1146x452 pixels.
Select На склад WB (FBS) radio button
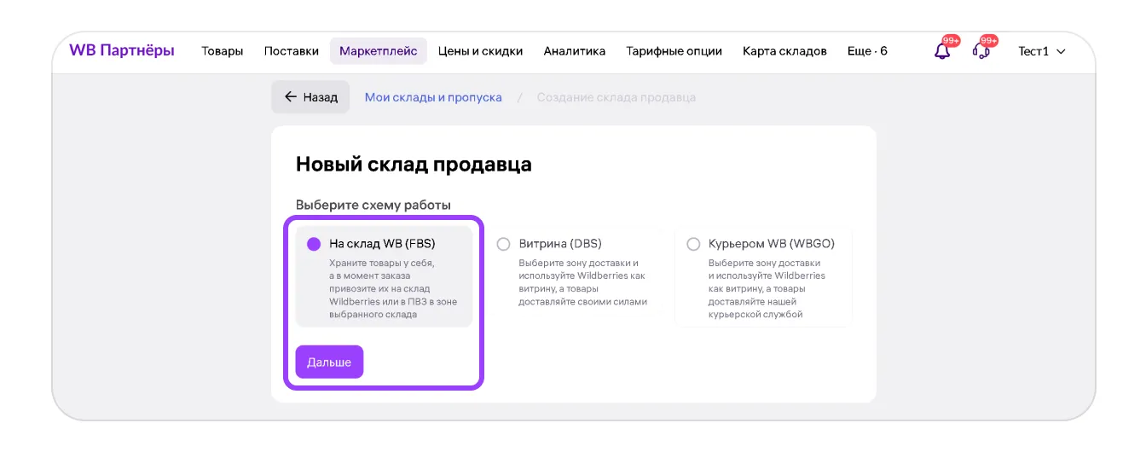(x=314, y=244)
